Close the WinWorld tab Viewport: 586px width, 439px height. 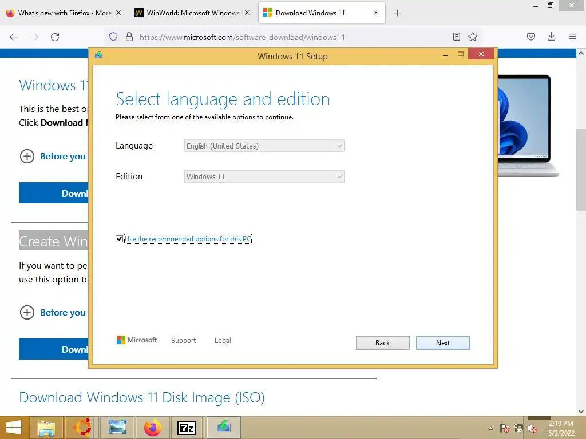coord(247,13)
